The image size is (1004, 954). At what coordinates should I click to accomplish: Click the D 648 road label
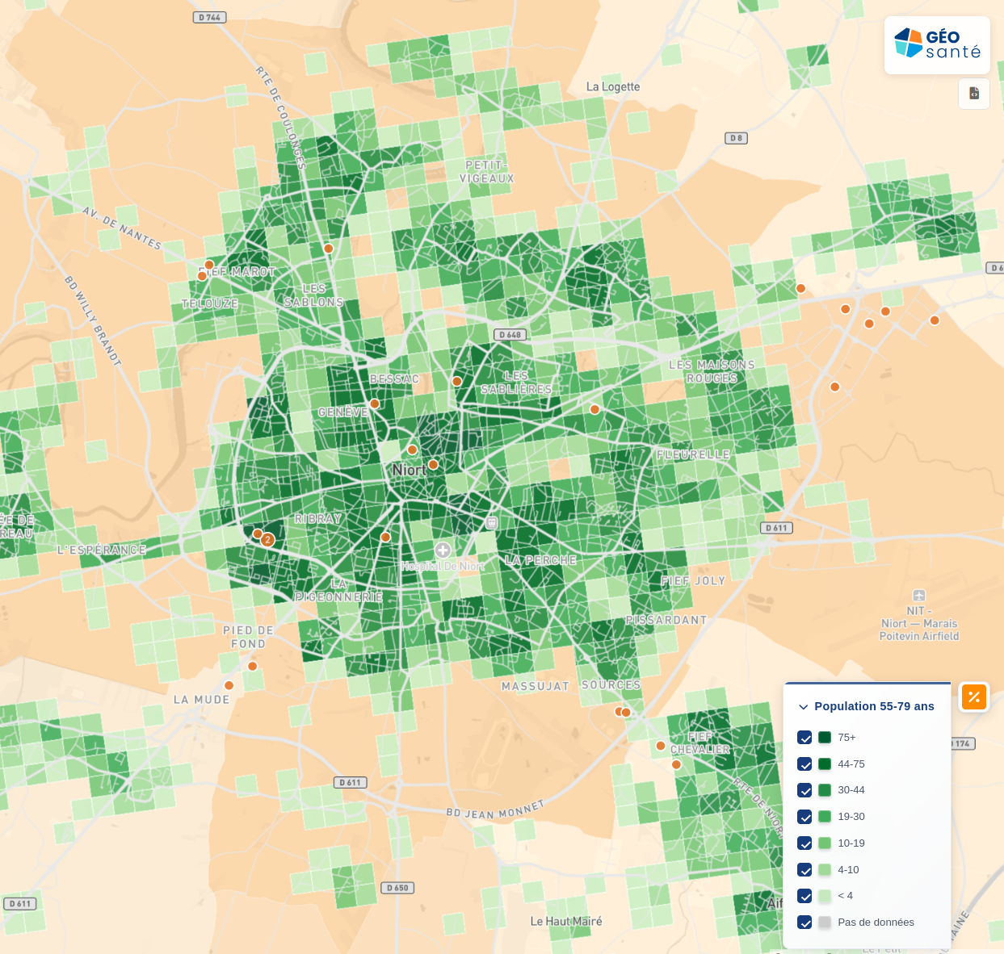pos(509,334)
